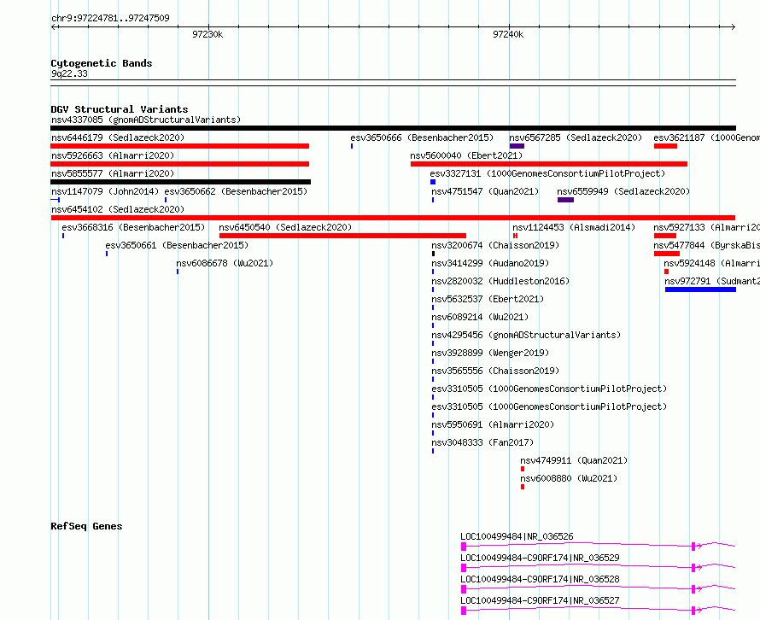
Task: Open nsv4749911 (Quan2021) variant
Action: point(574,460)
